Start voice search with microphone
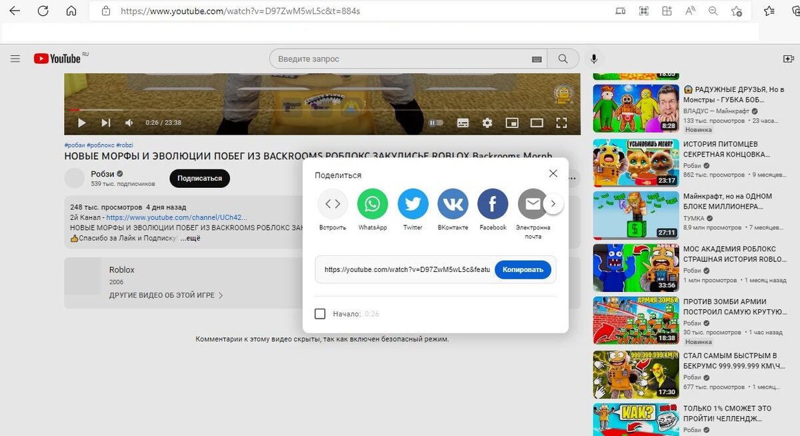Viewport: 800px width, 436px height. [x=593, y=59]
